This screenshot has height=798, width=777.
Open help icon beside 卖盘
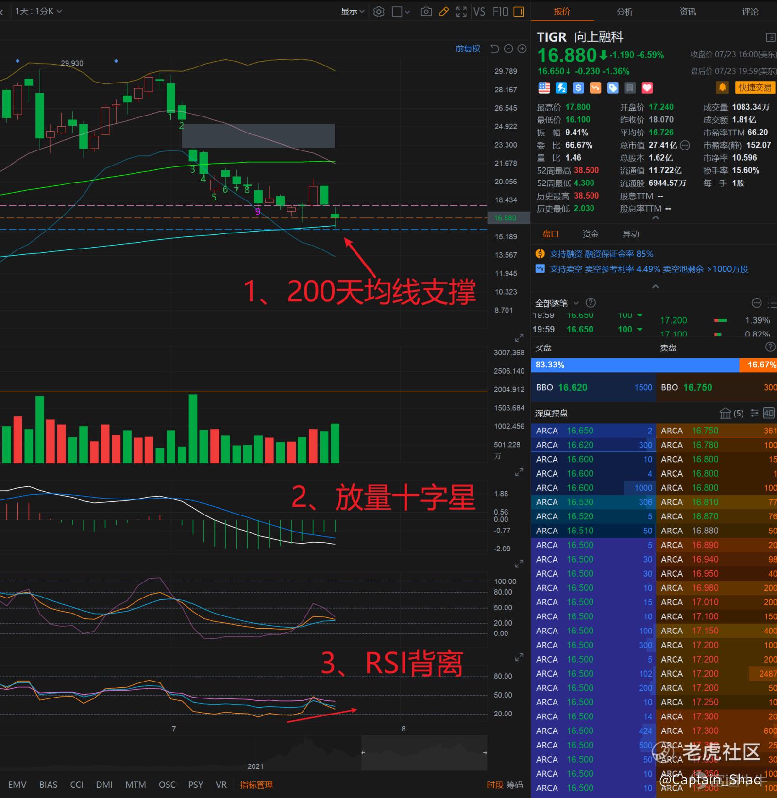770,347
